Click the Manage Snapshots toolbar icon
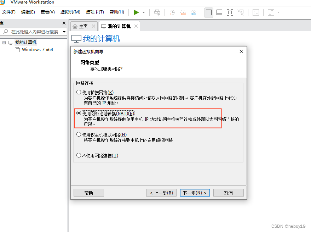This screenshot has width=311, height=232. [194, 12]
